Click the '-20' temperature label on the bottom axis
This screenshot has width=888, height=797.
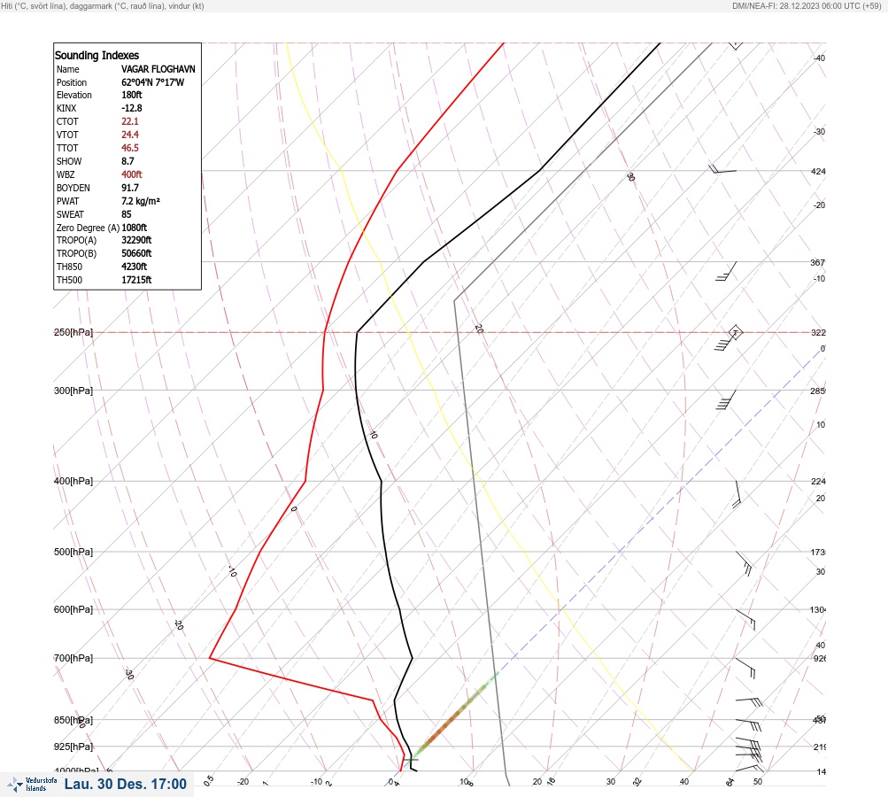(243, 782)
